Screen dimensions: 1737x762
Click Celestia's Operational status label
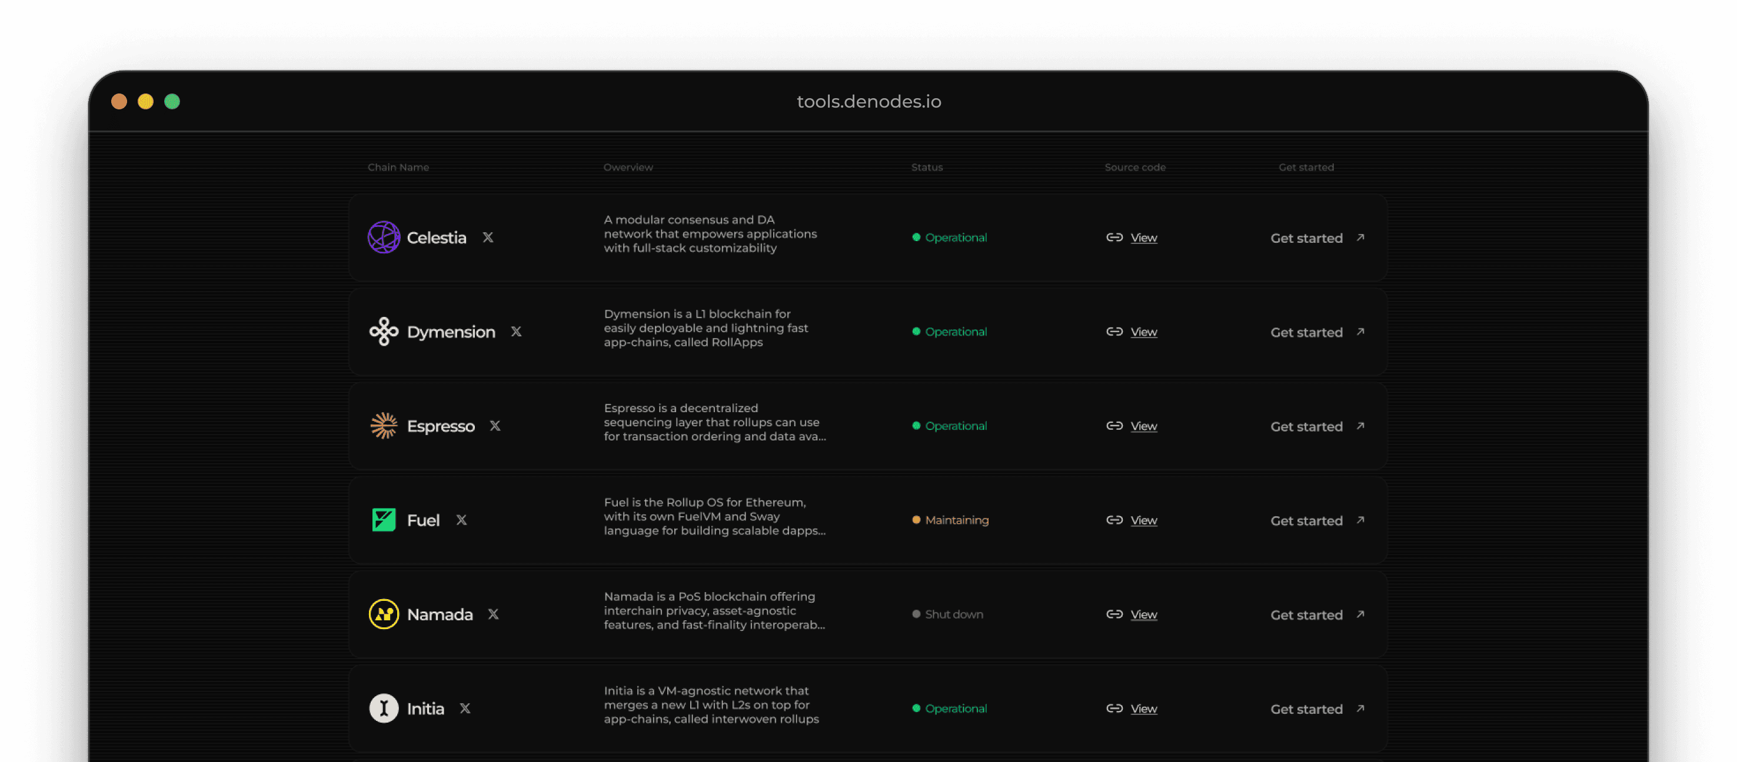(956, 238)
